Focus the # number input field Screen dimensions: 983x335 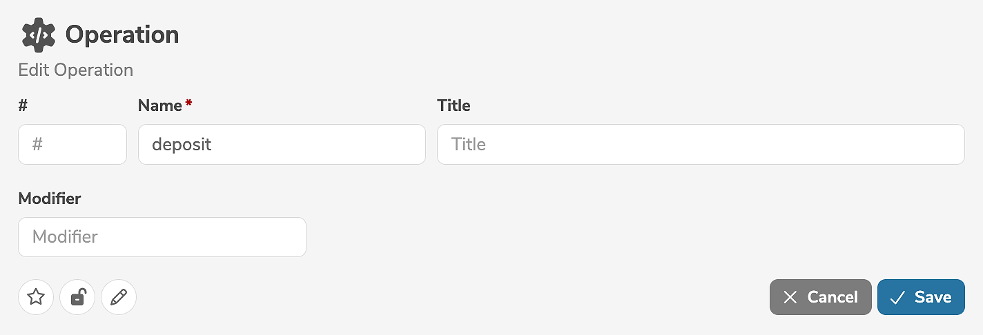click(72, 144)
